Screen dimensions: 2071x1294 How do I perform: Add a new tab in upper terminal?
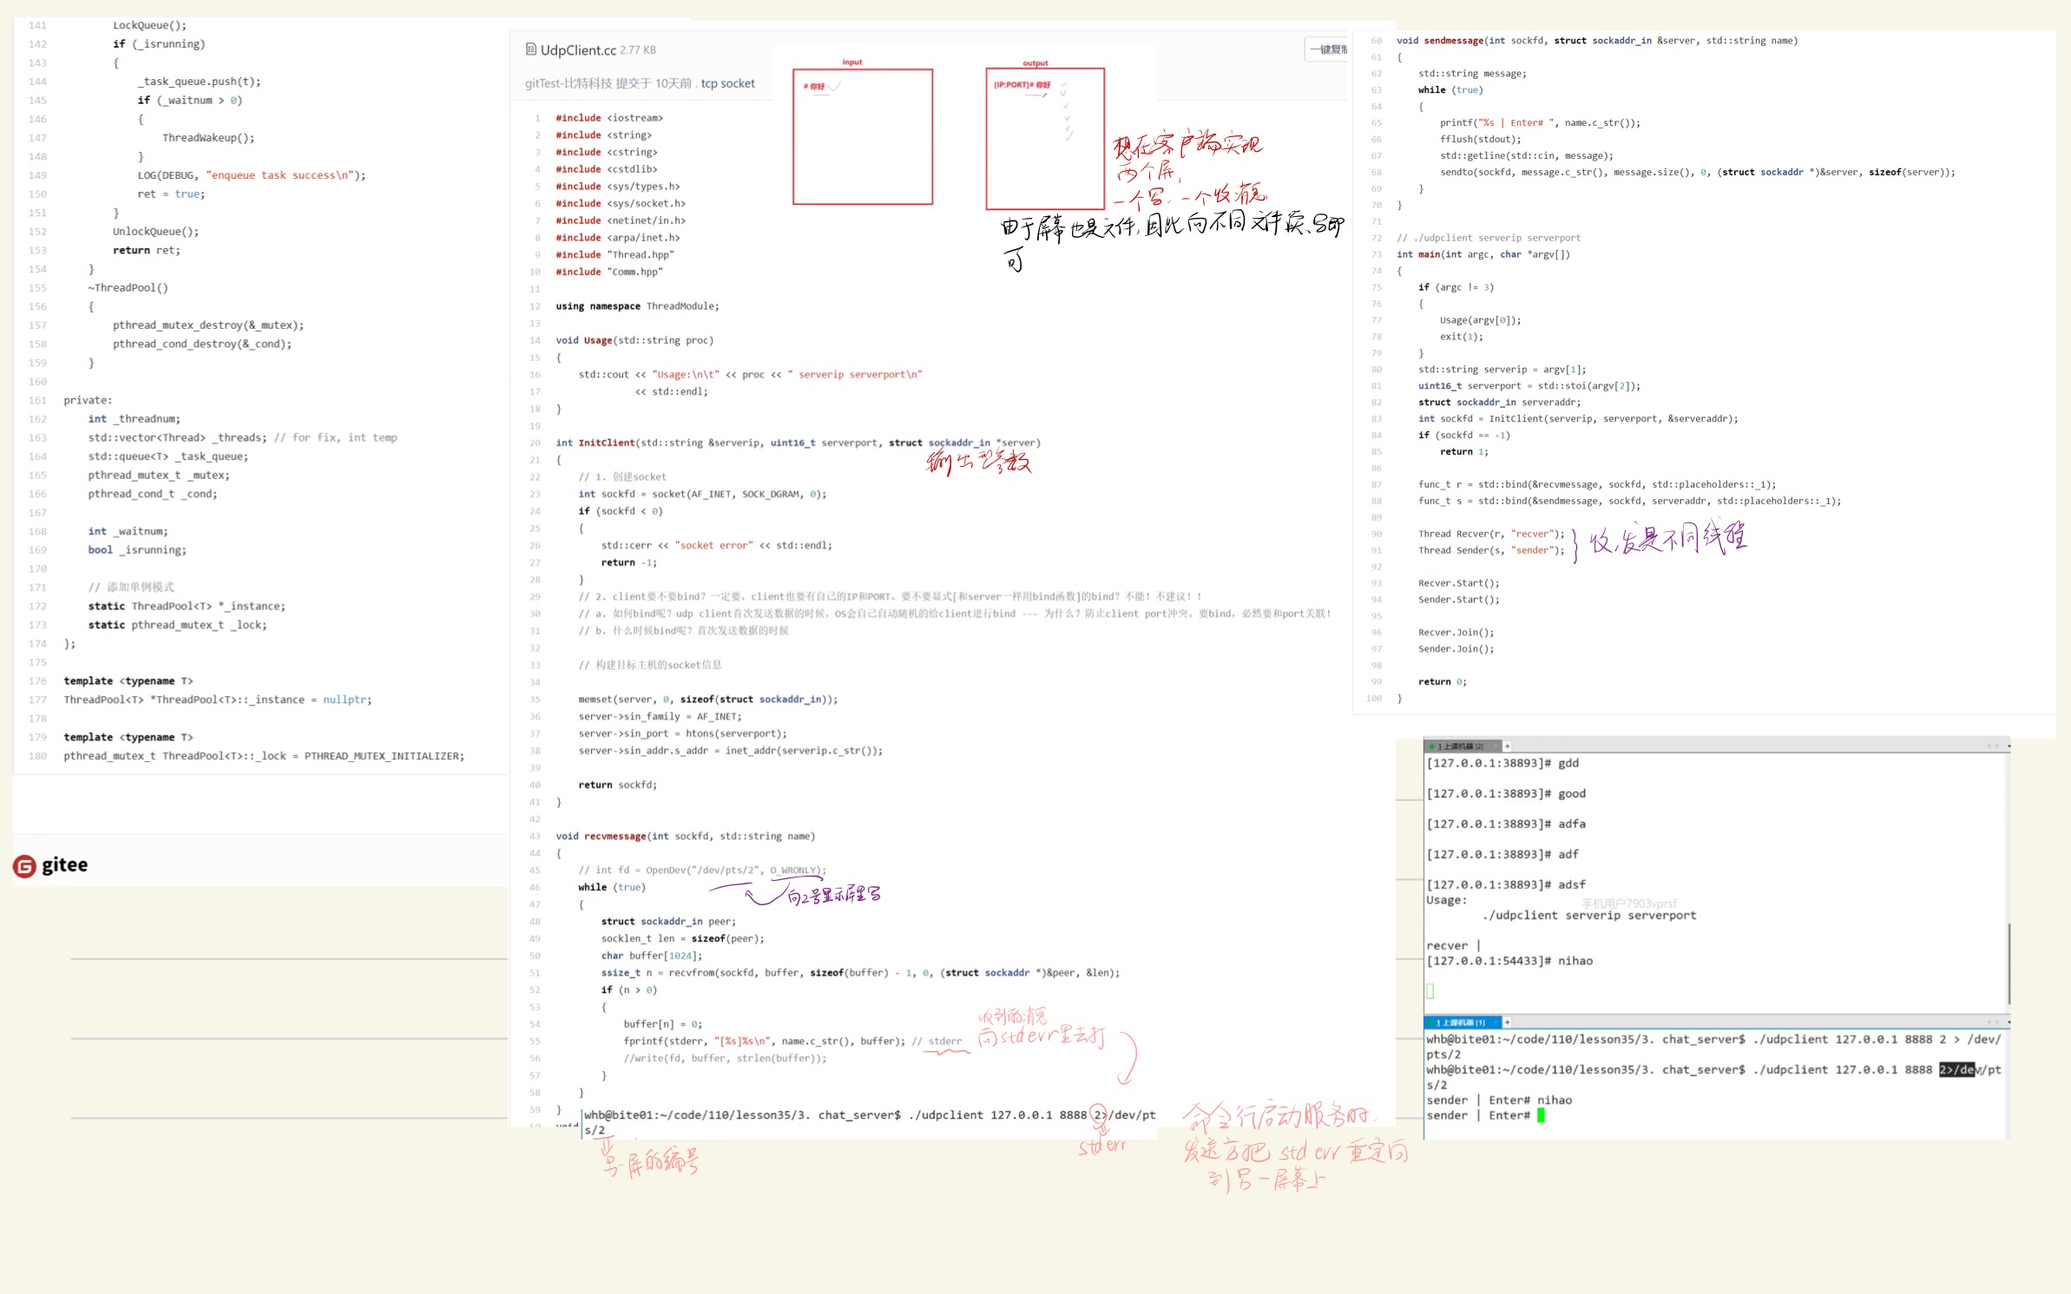[x=1507, y=746]
